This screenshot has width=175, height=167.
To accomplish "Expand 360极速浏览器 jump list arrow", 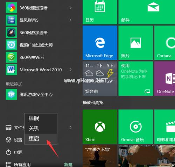I will point(70,8).
